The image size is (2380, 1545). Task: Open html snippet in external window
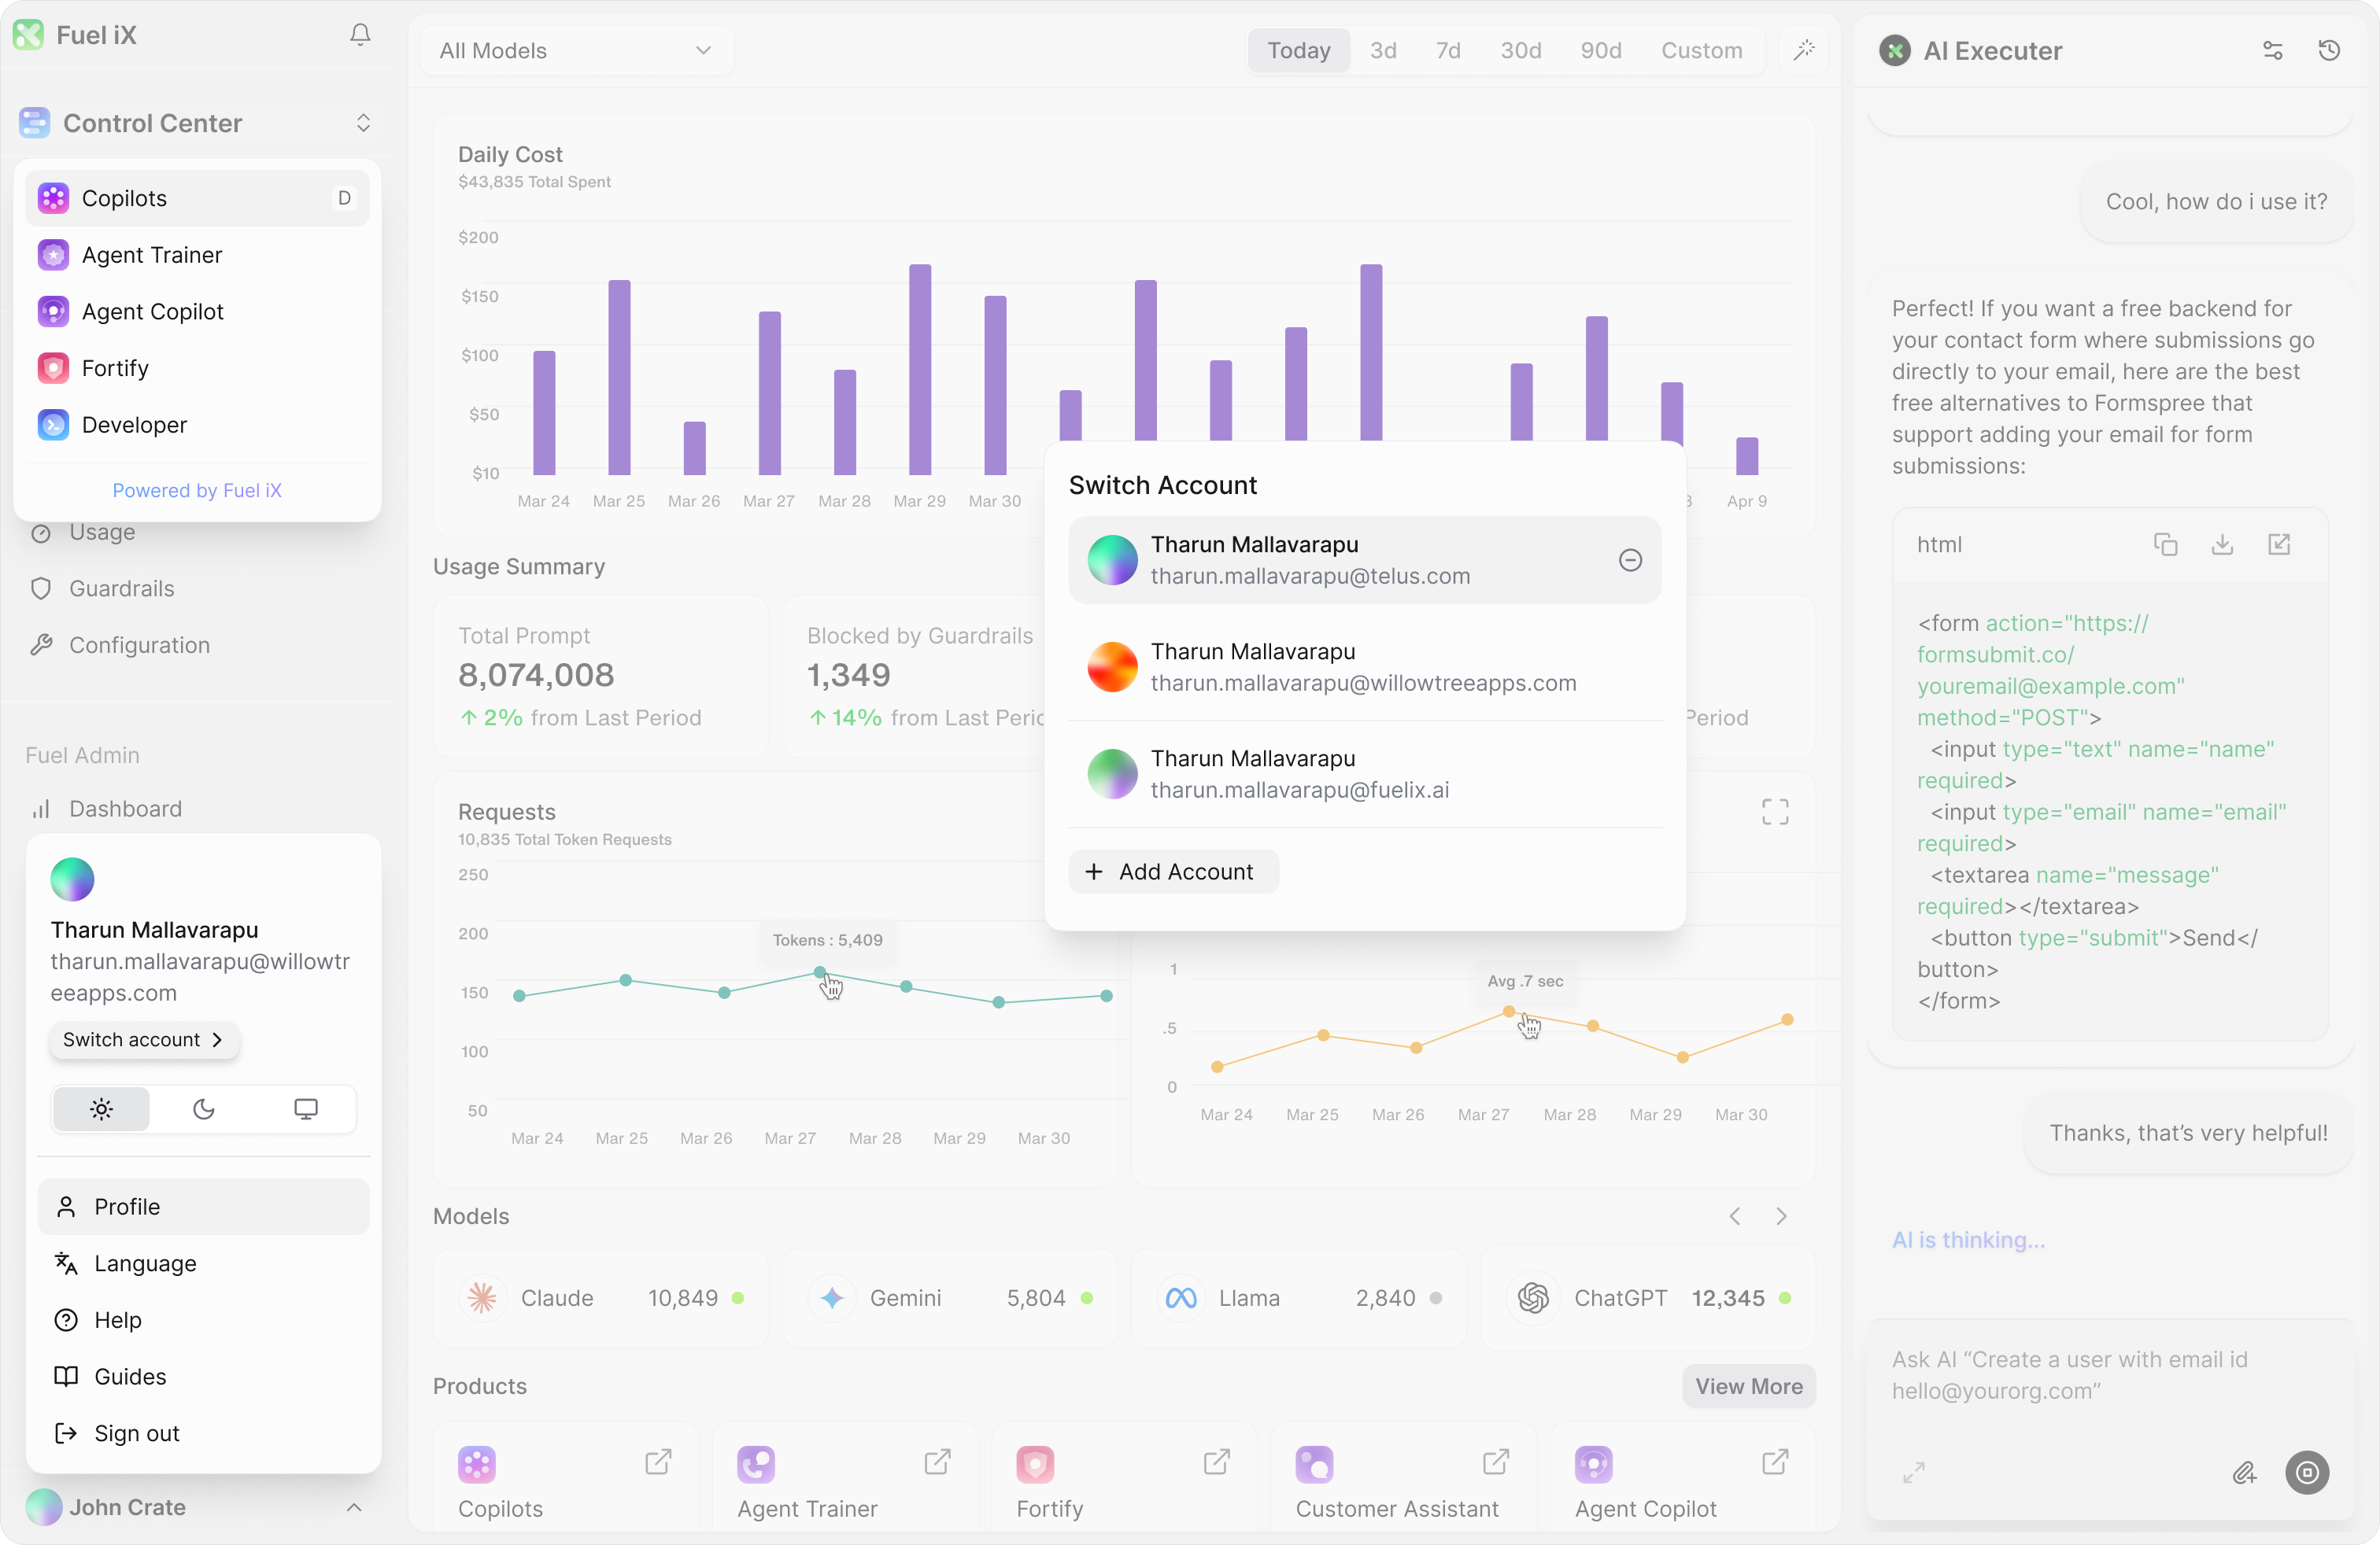pos(2279,544)
